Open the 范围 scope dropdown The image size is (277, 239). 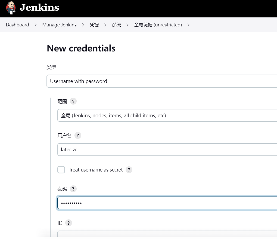pos(167,115)
